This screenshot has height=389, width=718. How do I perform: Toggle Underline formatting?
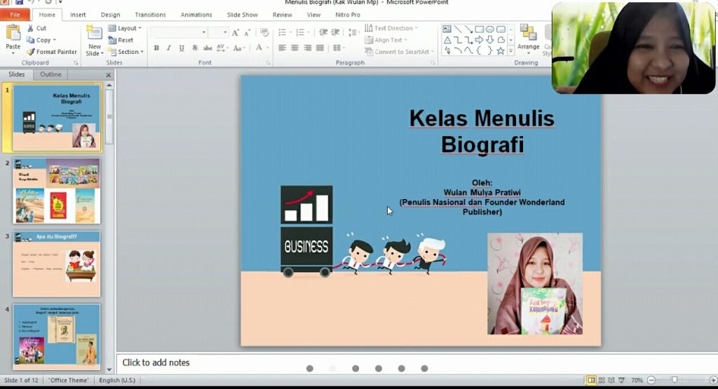(x=182, y=48)
